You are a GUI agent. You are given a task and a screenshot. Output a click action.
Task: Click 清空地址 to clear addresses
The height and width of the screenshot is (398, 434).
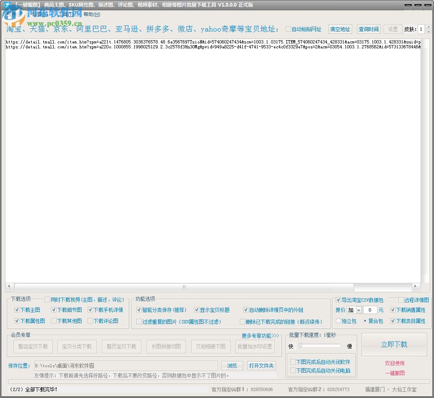pyautogui.click(x=340, y=29)
